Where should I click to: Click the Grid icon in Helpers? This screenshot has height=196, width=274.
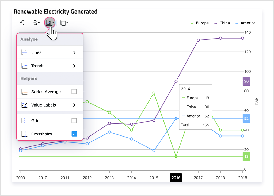coord(24,121)
